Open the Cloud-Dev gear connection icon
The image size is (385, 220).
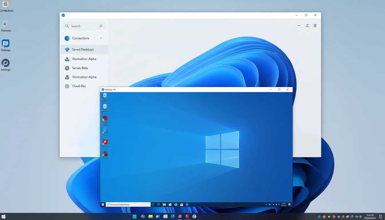pos(66,86)
